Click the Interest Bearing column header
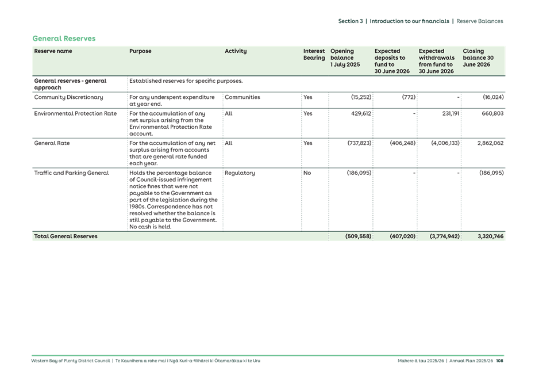This screenshot has width=535, height=382. click(314, 54)
